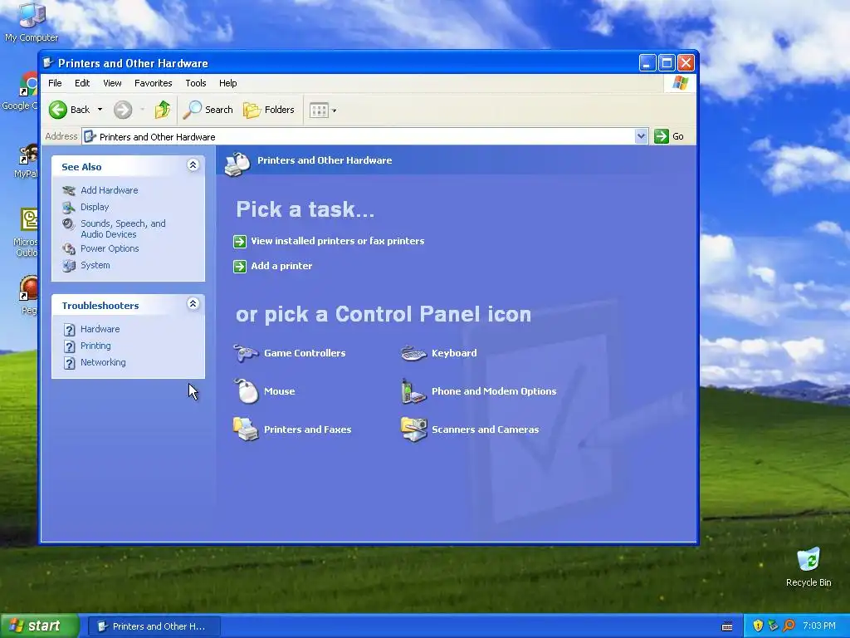Click View installed printers or fax printers link
The image size is (850, 638).
337,241
